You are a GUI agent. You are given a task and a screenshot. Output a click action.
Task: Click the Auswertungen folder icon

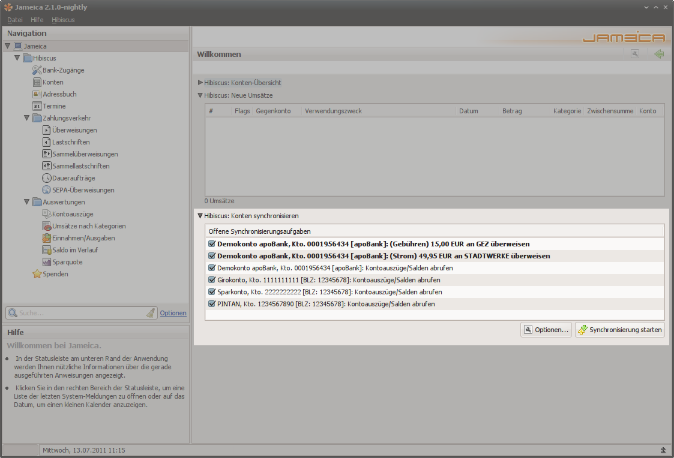click(37, 202)
